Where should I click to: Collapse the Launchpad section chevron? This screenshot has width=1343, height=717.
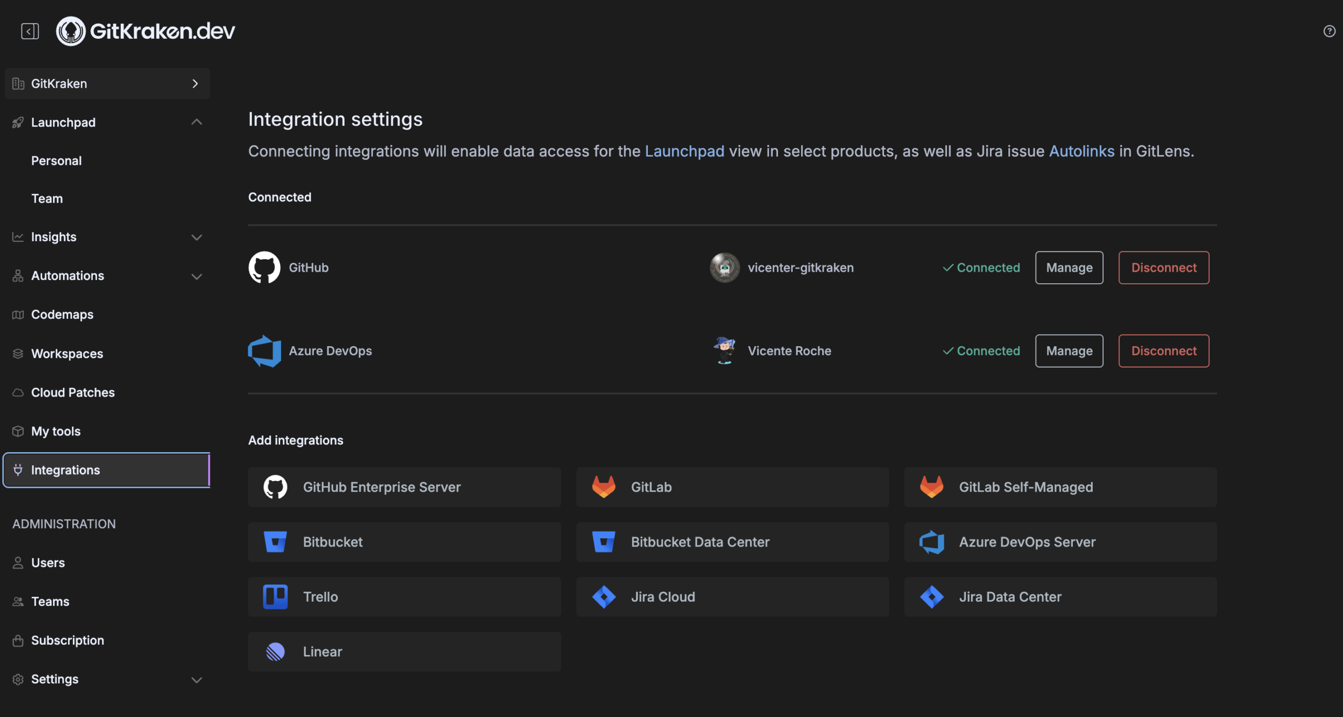coord(196,121)
